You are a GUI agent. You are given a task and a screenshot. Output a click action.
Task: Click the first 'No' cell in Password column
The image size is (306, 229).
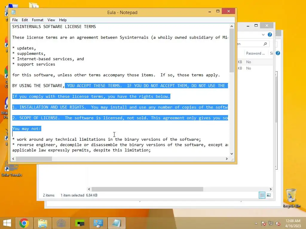(248, 62)
